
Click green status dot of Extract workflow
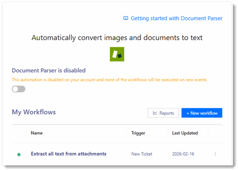coord(19,154)
